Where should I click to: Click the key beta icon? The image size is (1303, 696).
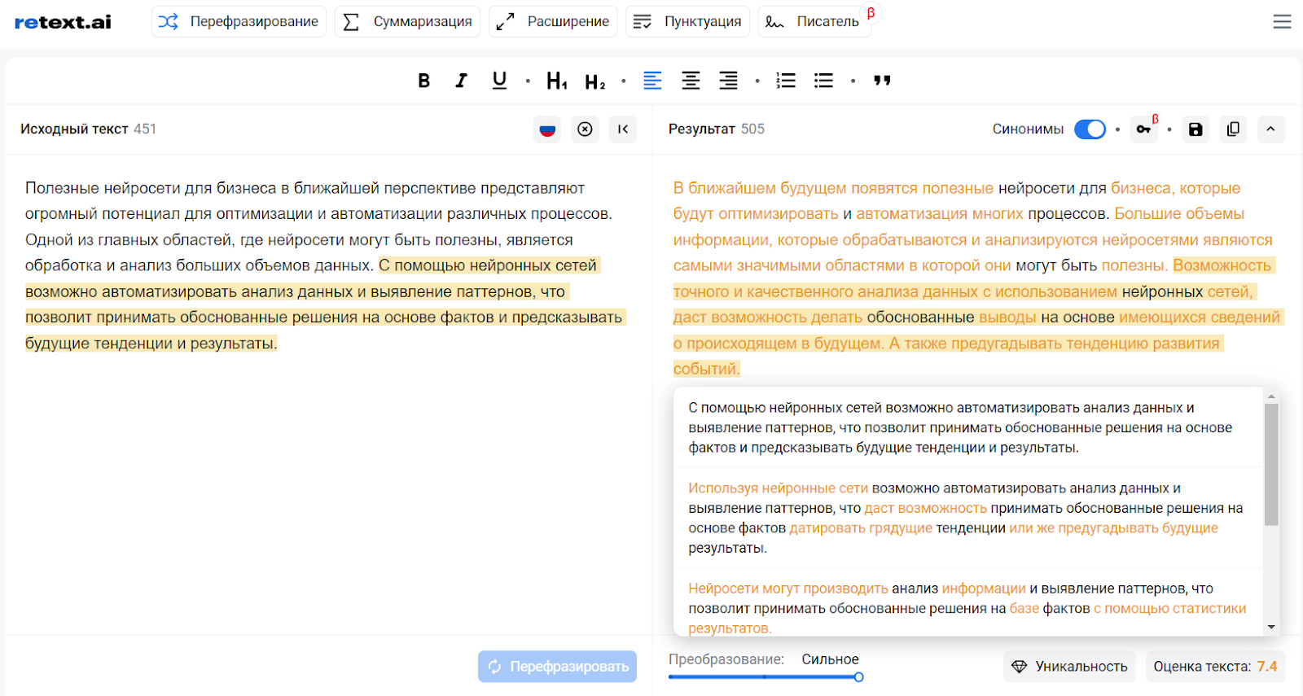[x=1144, y=129]
